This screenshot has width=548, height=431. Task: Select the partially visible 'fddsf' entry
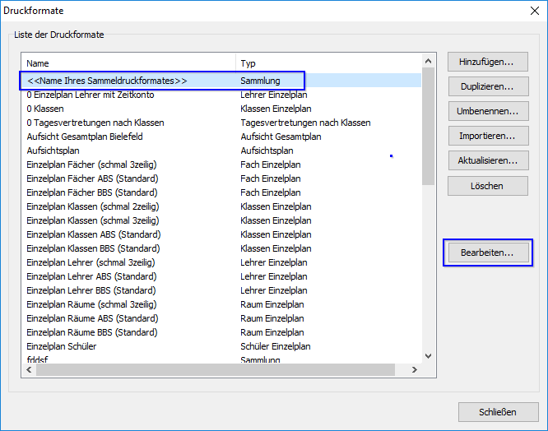[x=37, y=359]
